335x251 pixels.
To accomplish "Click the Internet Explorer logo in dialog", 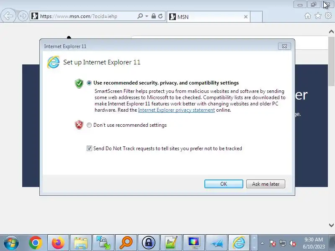I will [x=53, y=62].
